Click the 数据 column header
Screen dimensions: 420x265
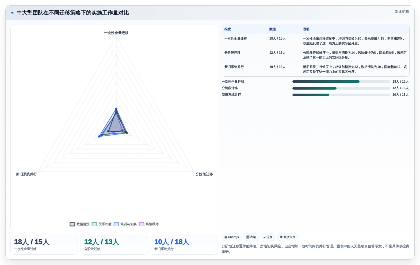coord(273,29)
